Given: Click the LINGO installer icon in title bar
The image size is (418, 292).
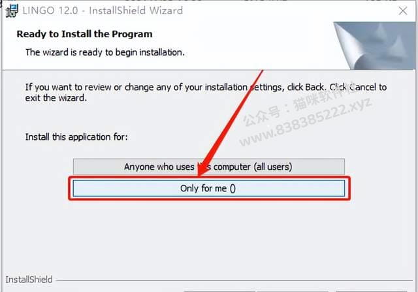Looking at the screenshot, I should tap(12, 11).
